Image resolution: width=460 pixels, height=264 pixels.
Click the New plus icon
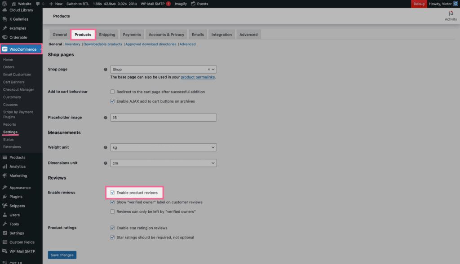click(x=51, y=4)
